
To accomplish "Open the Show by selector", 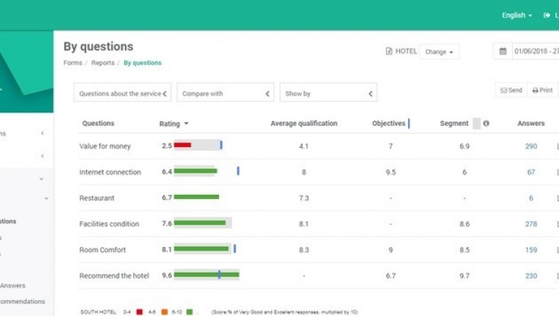I will pyautogui.click(x=328, y=93).
